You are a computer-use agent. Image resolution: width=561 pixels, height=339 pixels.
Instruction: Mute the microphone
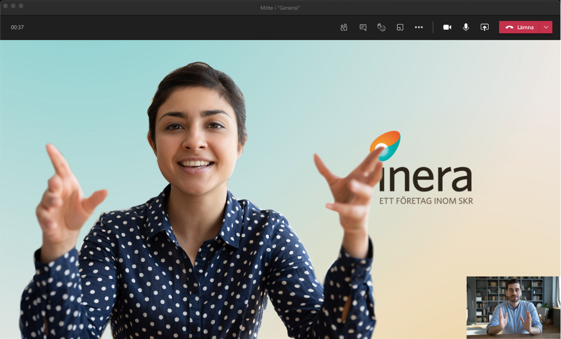click(x=466, y=27)
